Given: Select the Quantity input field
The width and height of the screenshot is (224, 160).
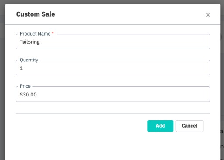Looking at the screenshot, I should (x=113, y=68).
